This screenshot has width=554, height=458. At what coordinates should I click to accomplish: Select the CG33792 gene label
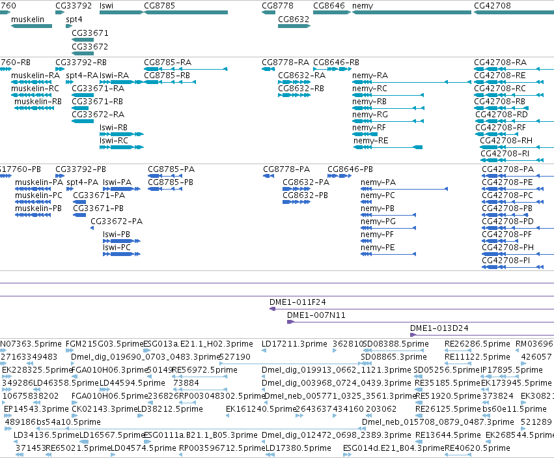coord(74,6)
